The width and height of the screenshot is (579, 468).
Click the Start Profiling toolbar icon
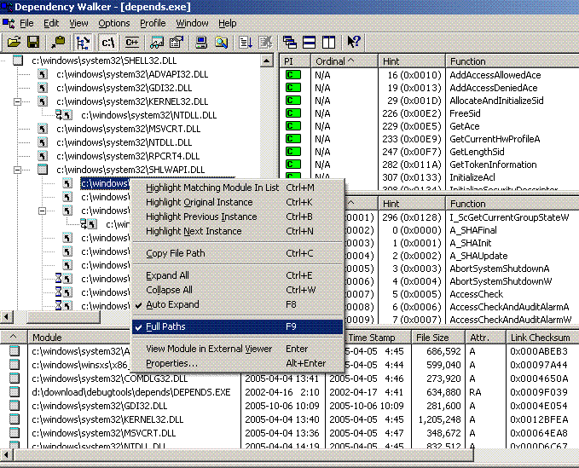[x=246, y=42]
